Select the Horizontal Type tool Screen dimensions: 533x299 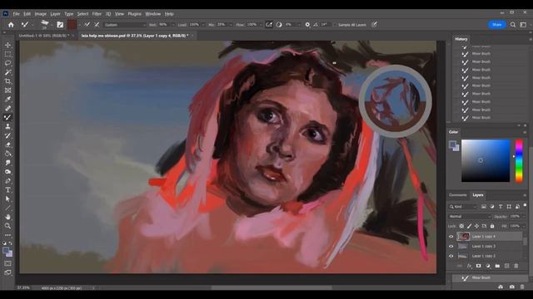(7, 190)
